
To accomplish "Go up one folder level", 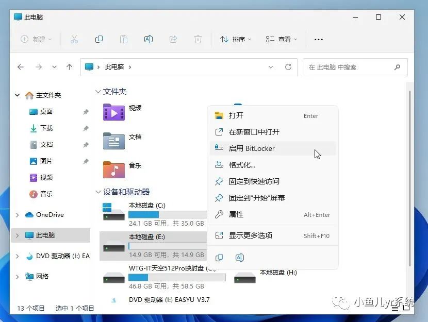I will (69, 67).
